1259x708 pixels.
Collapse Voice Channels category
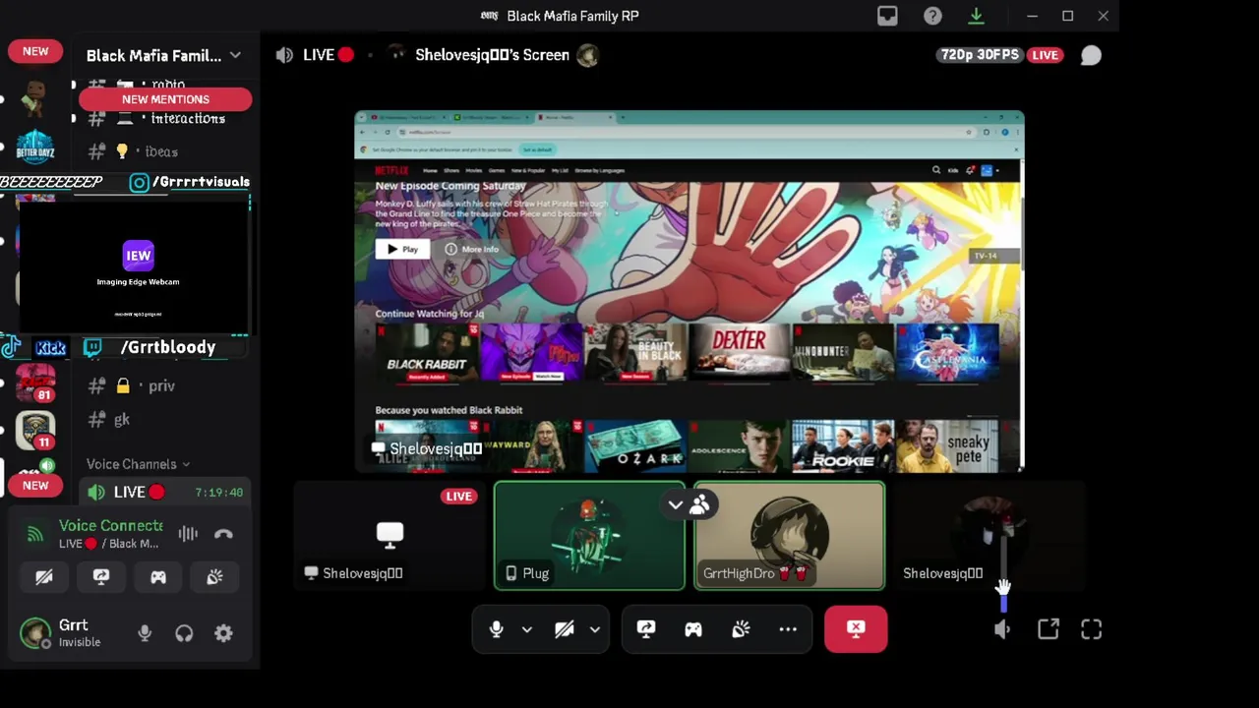pyautogui.click(x=138, y=464)
